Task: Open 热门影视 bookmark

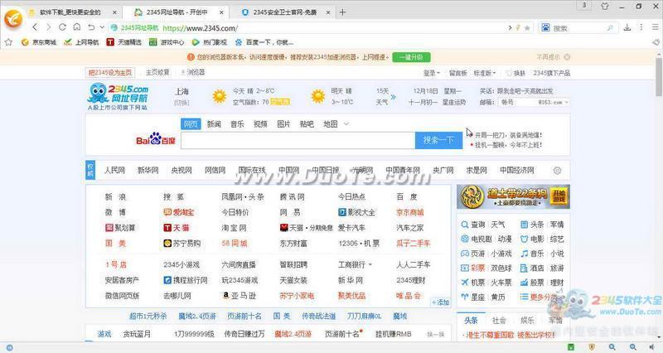Action: click(x=210, y=42)
